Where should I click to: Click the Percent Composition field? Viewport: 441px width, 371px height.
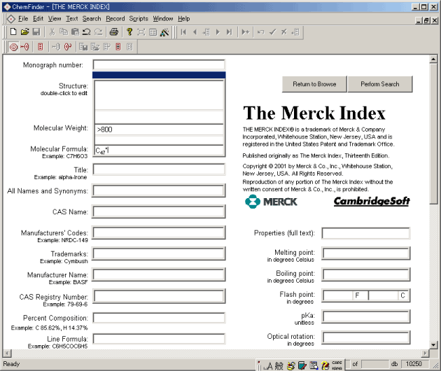[159, 318]
